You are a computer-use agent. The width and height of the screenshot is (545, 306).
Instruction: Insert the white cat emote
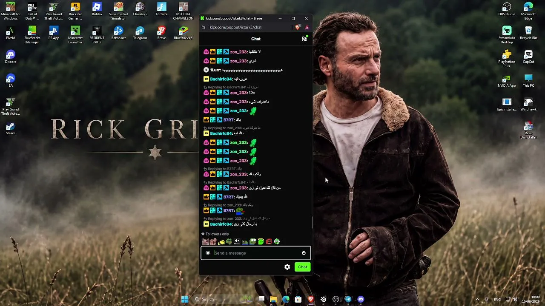pyautogui.click(x=205, y=241)
